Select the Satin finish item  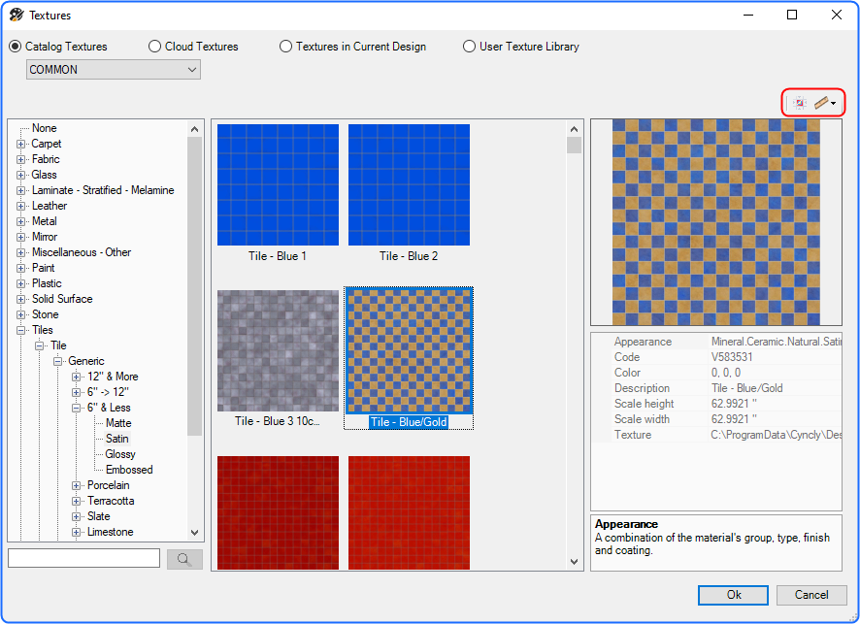(116, 438)
